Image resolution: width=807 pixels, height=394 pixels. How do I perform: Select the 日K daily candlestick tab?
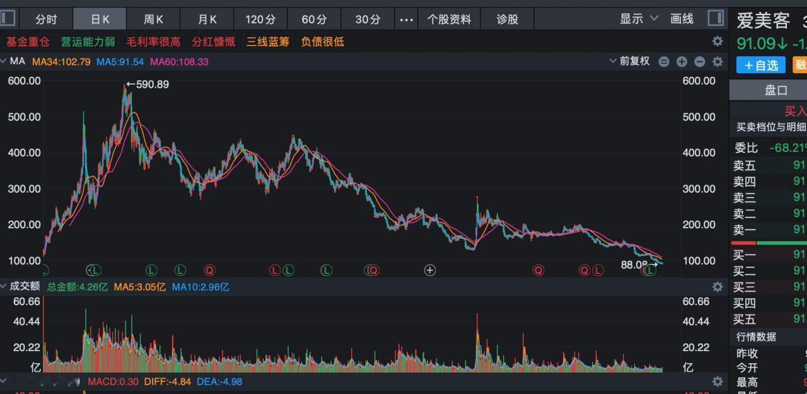point(100,19)
